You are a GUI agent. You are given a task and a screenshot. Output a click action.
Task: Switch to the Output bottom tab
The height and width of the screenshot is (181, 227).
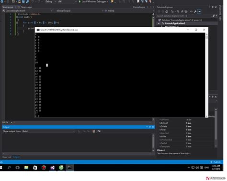(x=16, y=157)
